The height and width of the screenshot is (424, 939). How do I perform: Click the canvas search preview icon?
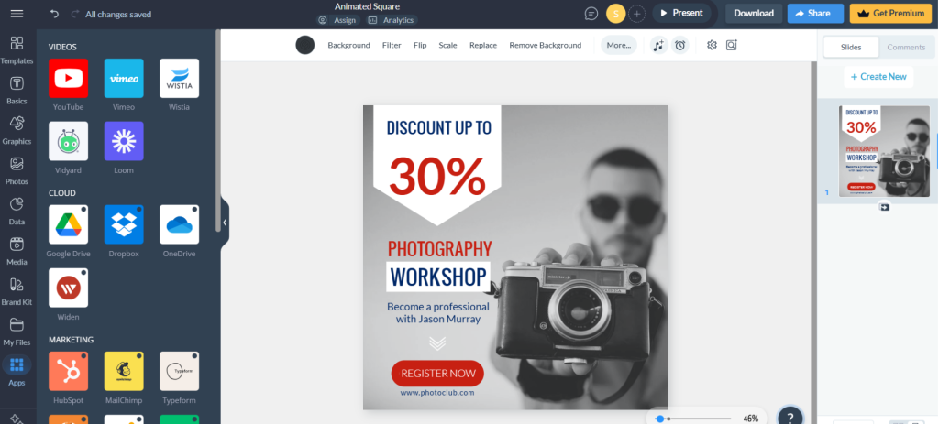click(x=731, y=45)
